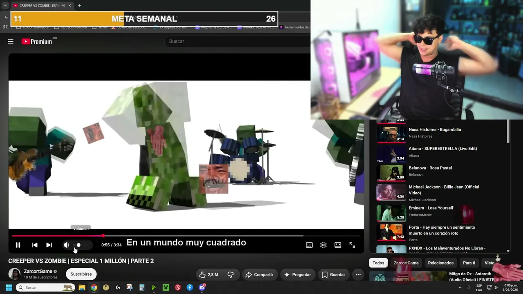Click the Windows taskbar Buscar search box
The width and height of the screenshot is (523, 294).
pyautogui.click(x=45, y=287)
